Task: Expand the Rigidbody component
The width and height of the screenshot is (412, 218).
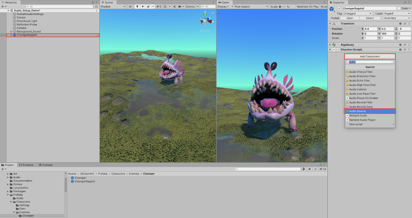Action: 330,45
